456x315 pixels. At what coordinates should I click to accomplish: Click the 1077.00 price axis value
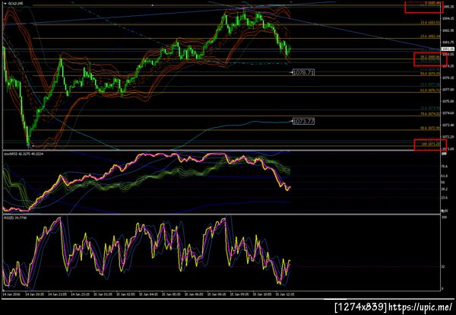coord(448,90)
